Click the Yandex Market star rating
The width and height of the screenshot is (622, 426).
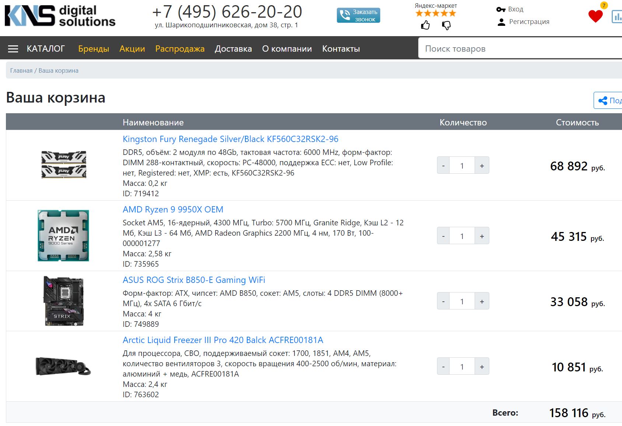coord(436,14)
